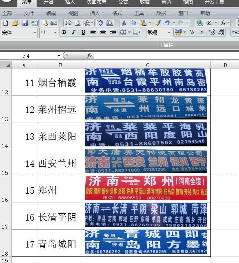Select the 郑州 banner image
The image size is (239, 263).
click(x=146, y=188)
